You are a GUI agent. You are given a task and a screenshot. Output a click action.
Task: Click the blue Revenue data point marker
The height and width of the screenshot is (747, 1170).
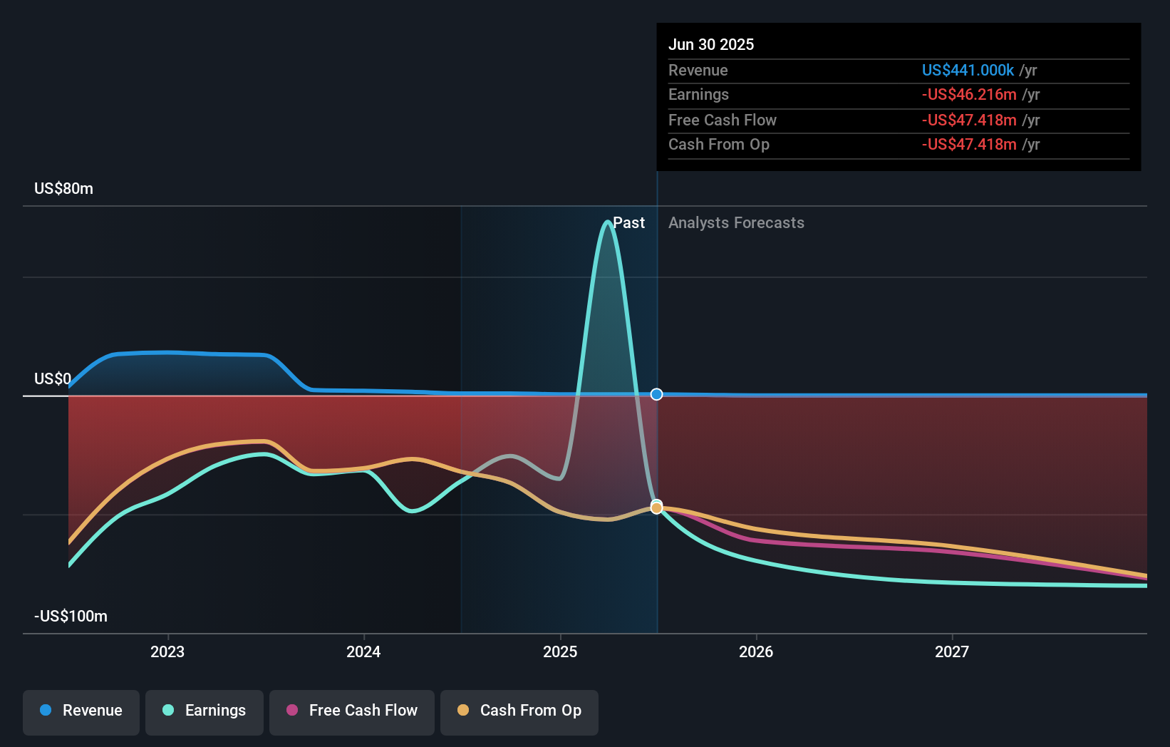pos(657,394)
